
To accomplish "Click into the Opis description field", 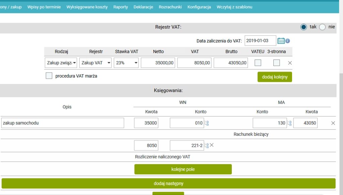I will click(x=63, y=123).
